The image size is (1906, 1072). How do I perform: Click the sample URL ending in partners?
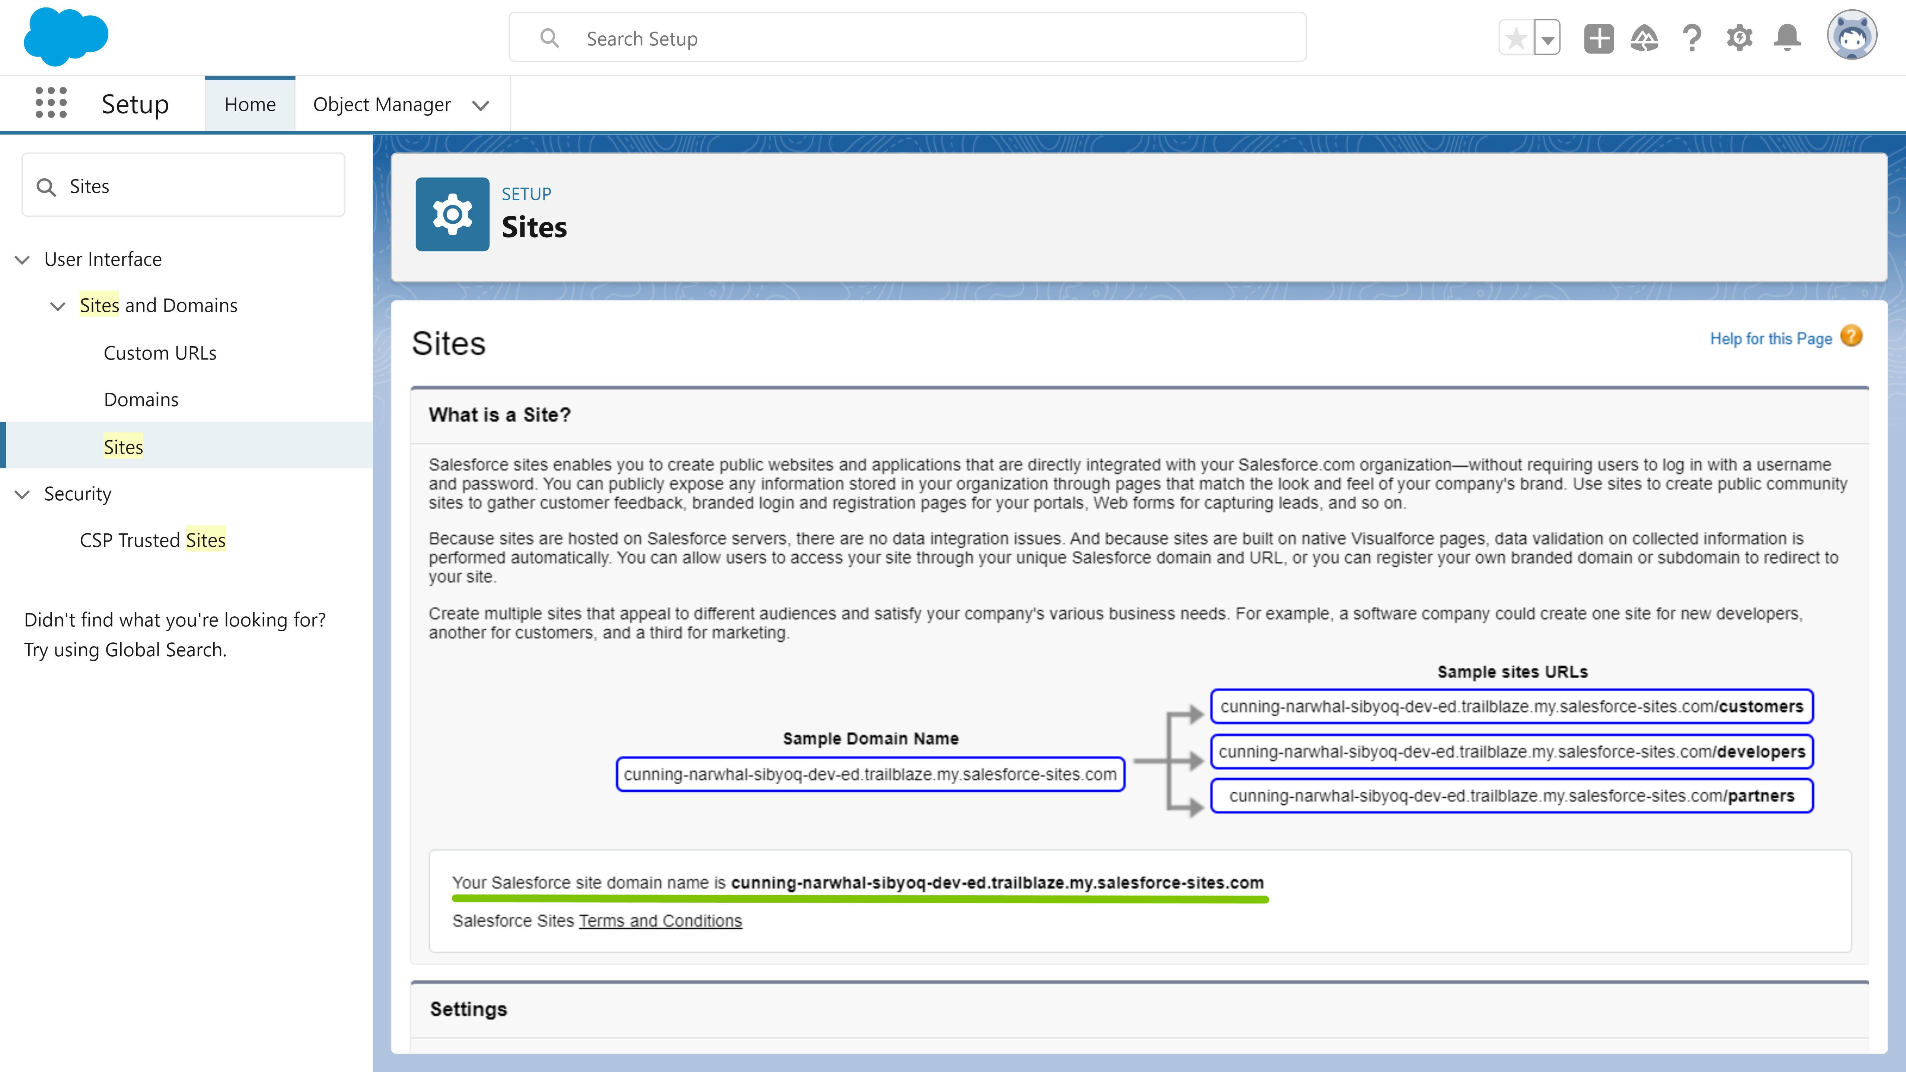tap(1512, 796)
